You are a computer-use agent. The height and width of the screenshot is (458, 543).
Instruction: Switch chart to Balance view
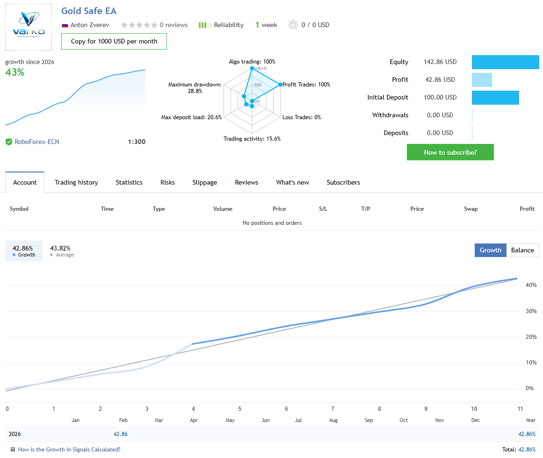coord(522,250)
